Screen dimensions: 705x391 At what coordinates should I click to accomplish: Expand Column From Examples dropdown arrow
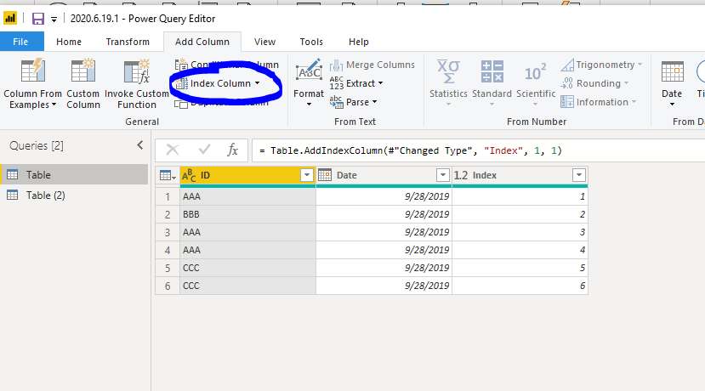click(54, 105)
